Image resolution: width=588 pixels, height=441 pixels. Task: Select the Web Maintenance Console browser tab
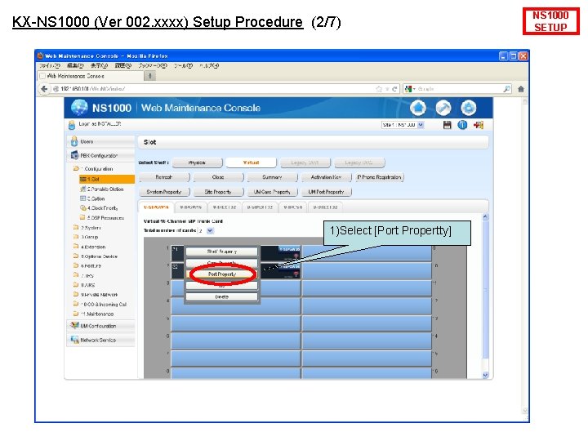[x=91, y=76]
